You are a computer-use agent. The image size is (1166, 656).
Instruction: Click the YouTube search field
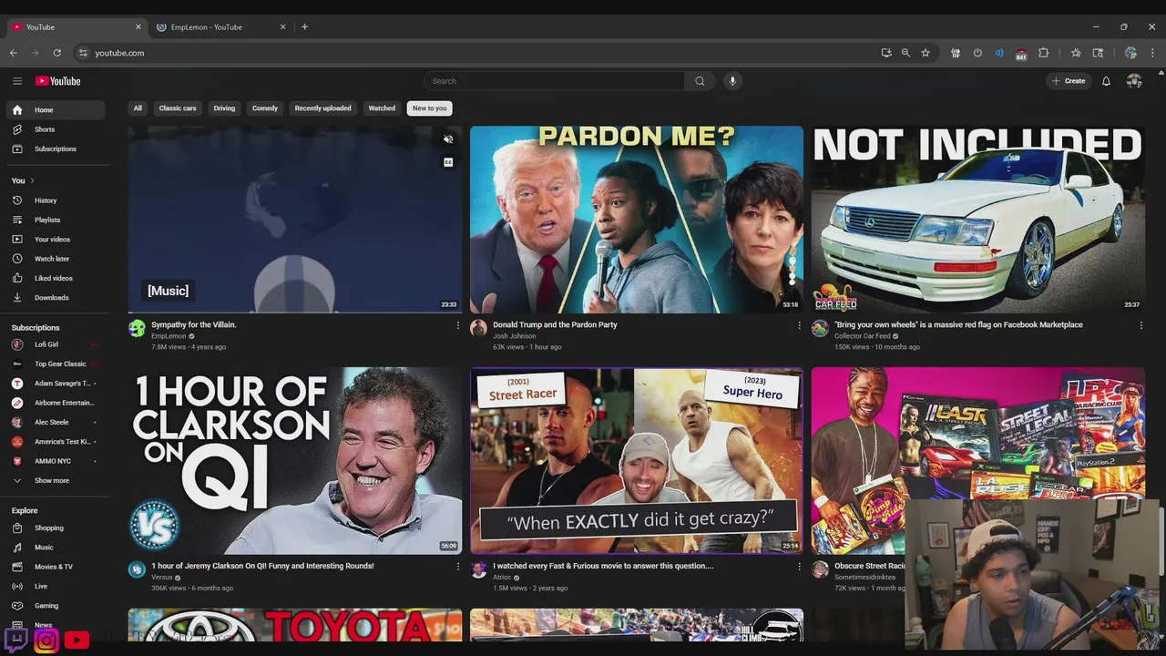555,81
